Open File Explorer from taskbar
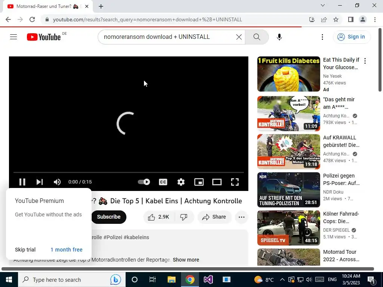The height and width of the screenshot is (287, 383). pos(171,280)
